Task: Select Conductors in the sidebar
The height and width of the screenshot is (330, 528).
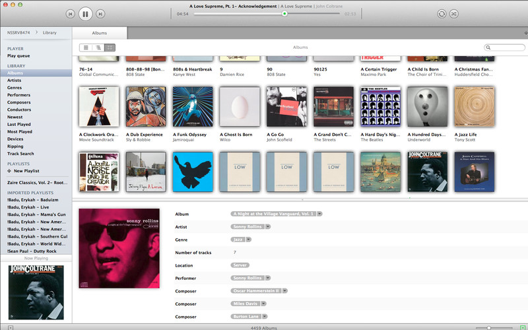Action: [x=19, y=110]
